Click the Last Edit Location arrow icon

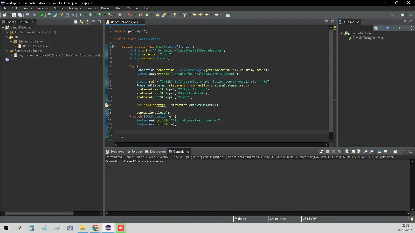[x=195, y=15]
